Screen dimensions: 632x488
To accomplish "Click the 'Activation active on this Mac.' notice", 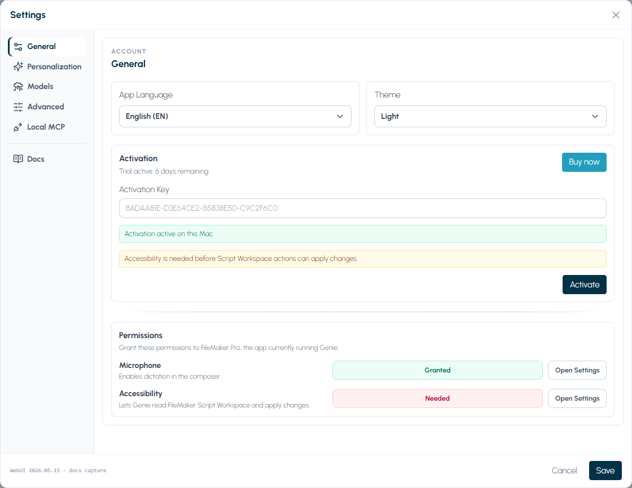I will click(x=363, y=234).
